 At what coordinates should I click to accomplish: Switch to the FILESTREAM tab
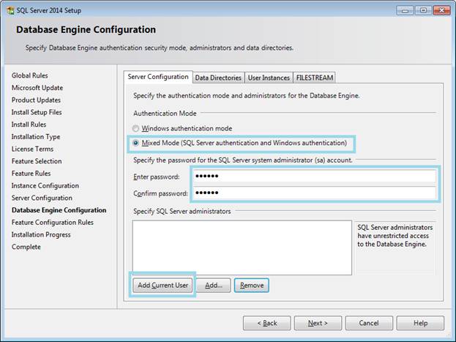pyautogui.click(x=315, y=78)
